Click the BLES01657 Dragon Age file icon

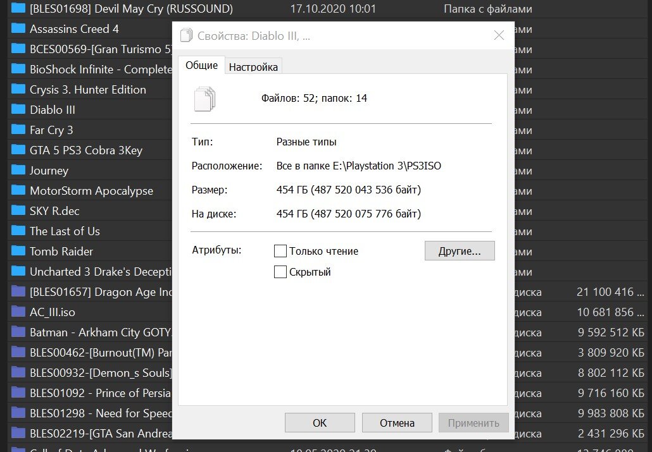(18, 291)
